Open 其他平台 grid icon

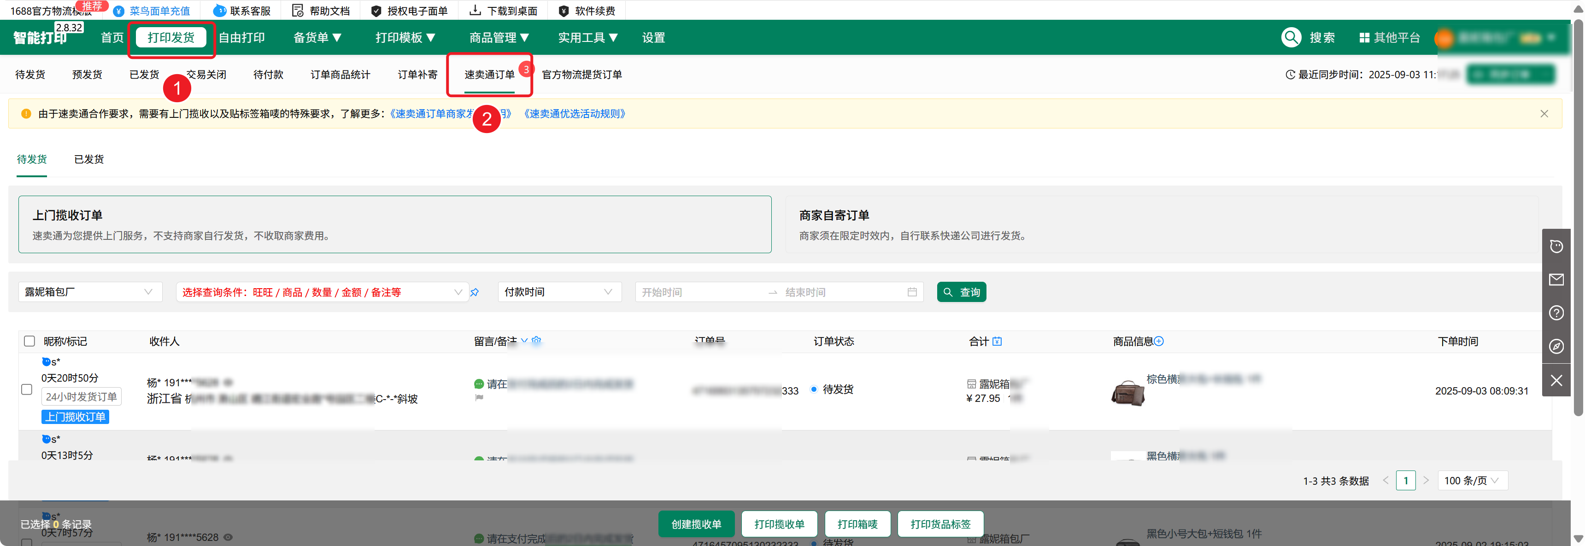(1364, 37)
